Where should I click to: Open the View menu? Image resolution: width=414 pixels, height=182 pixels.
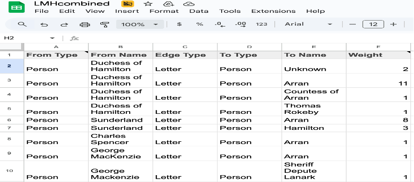[95, 11]
